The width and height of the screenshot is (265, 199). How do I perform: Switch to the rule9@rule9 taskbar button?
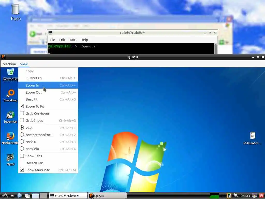(68, 196)
